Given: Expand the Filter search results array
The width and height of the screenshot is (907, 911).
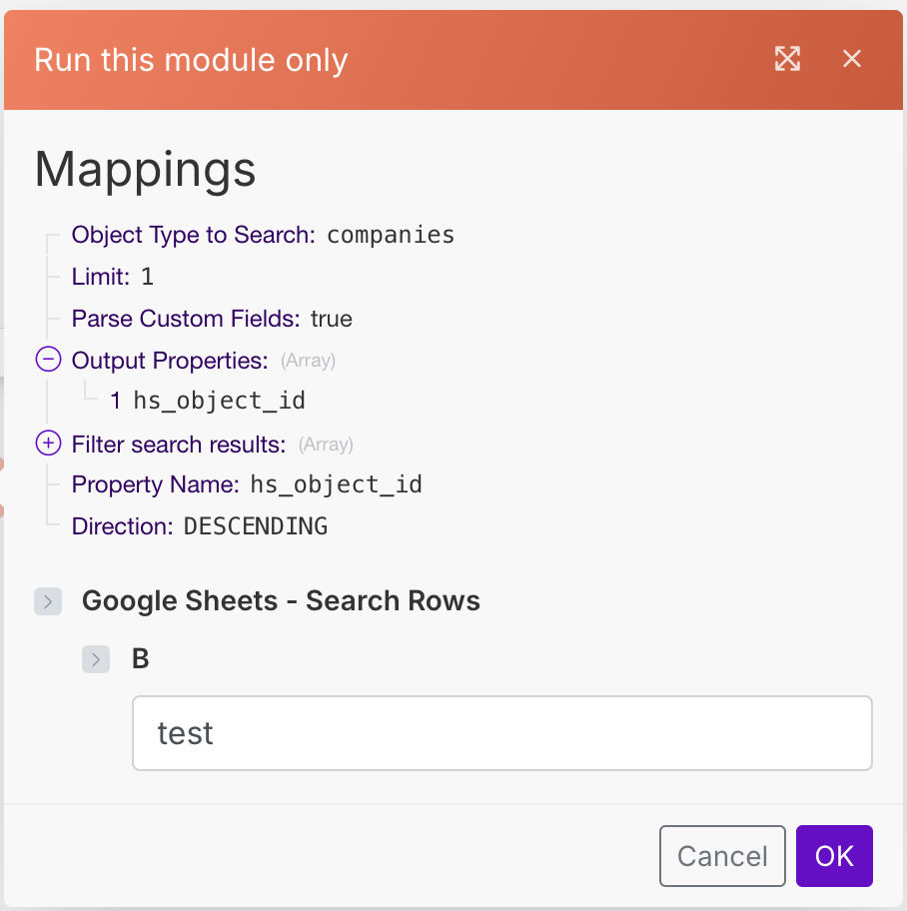Looking at the screenshot, I should click(47, 444).
